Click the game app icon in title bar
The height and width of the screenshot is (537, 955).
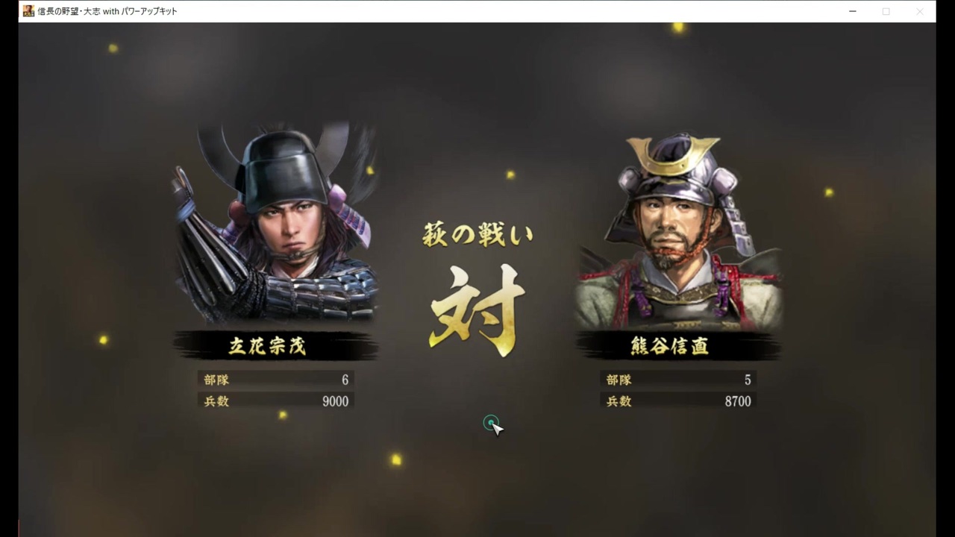tap(28, 11)
